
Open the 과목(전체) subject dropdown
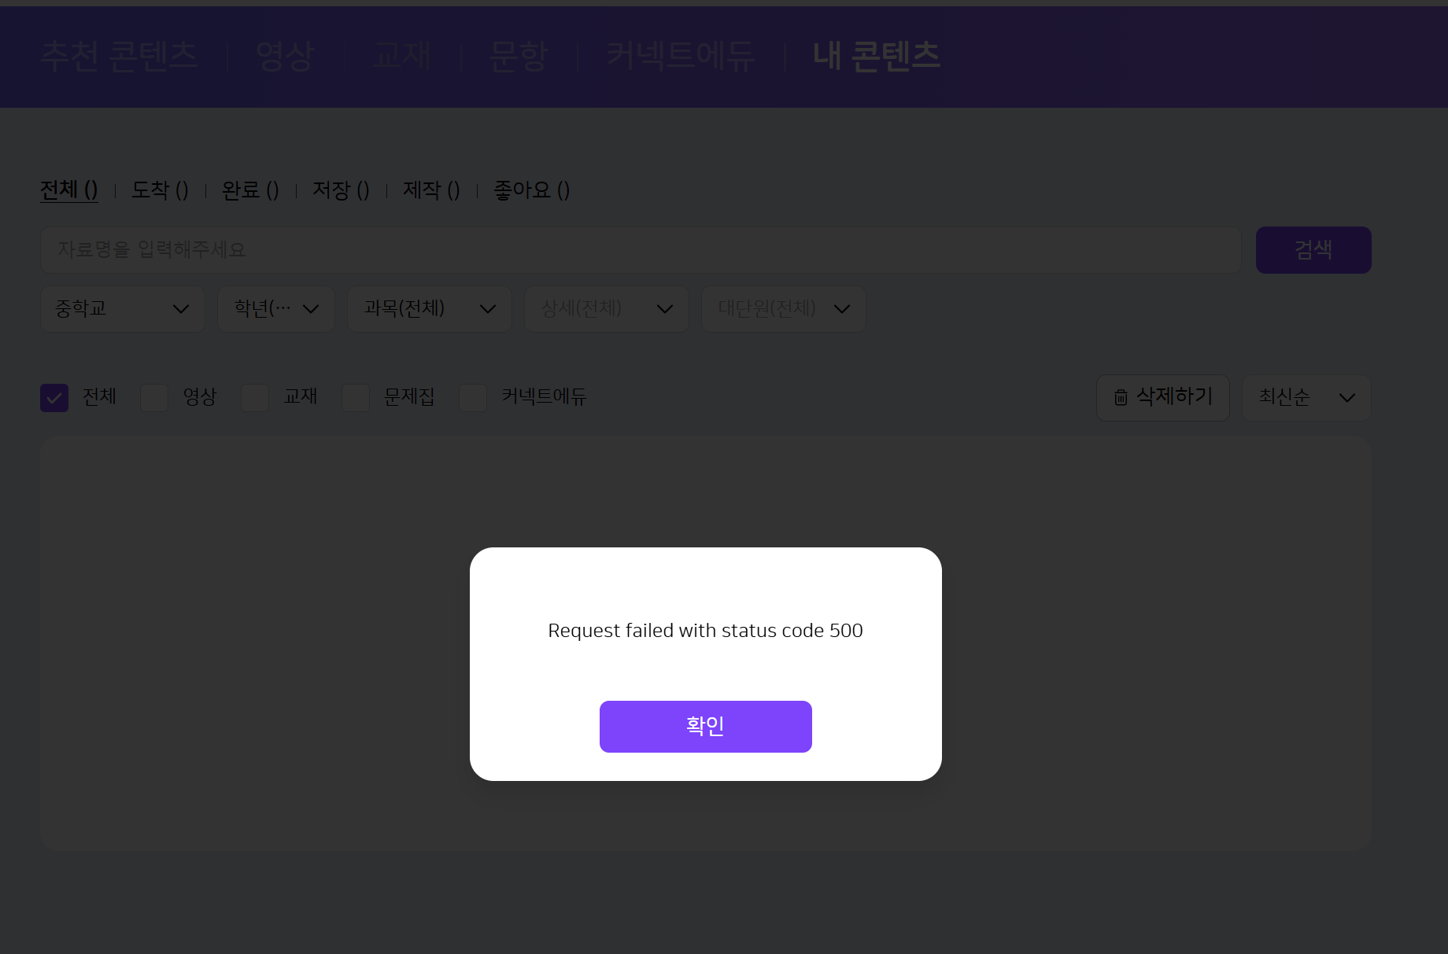429,308
